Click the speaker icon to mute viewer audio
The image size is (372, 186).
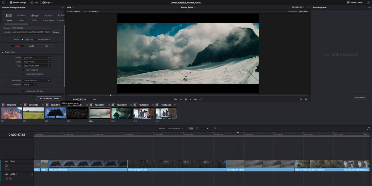pos(94,99)
